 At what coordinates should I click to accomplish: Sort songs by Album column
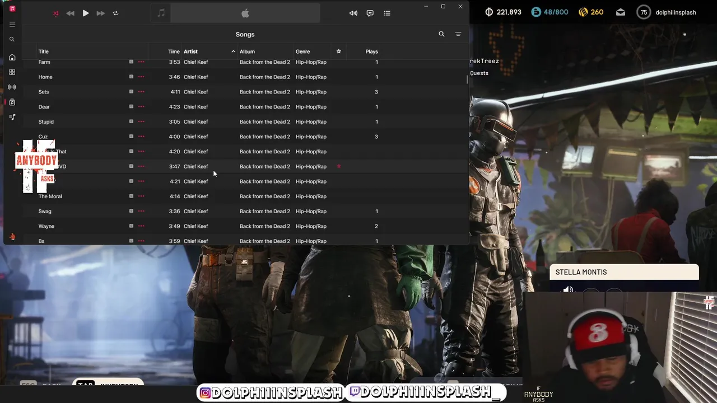[x=247, y=51]
